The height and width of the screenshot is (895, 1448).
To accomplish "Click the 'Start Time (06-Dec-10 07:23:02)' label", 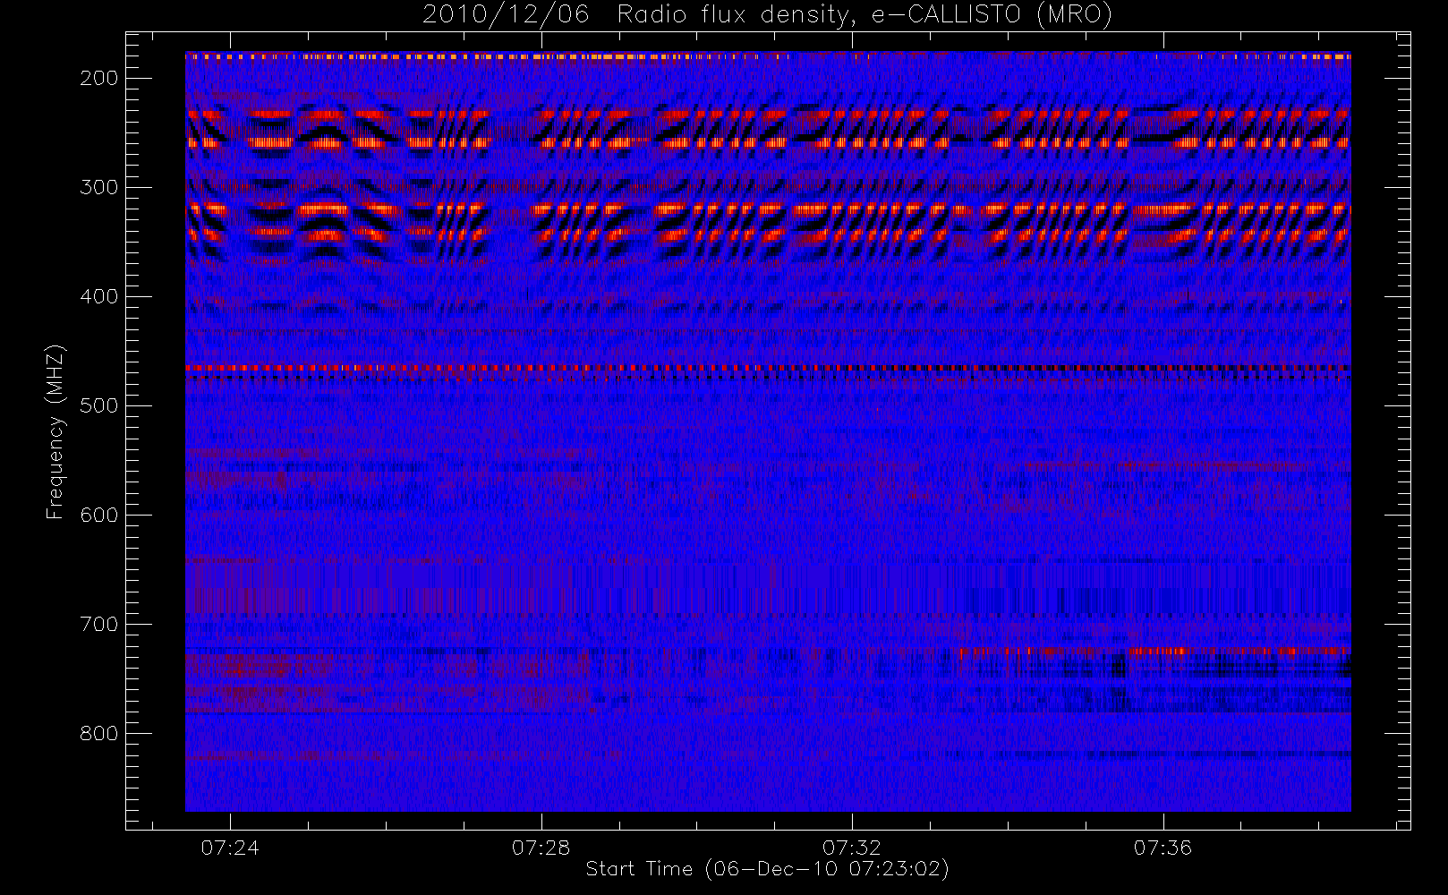I will 767,869.
